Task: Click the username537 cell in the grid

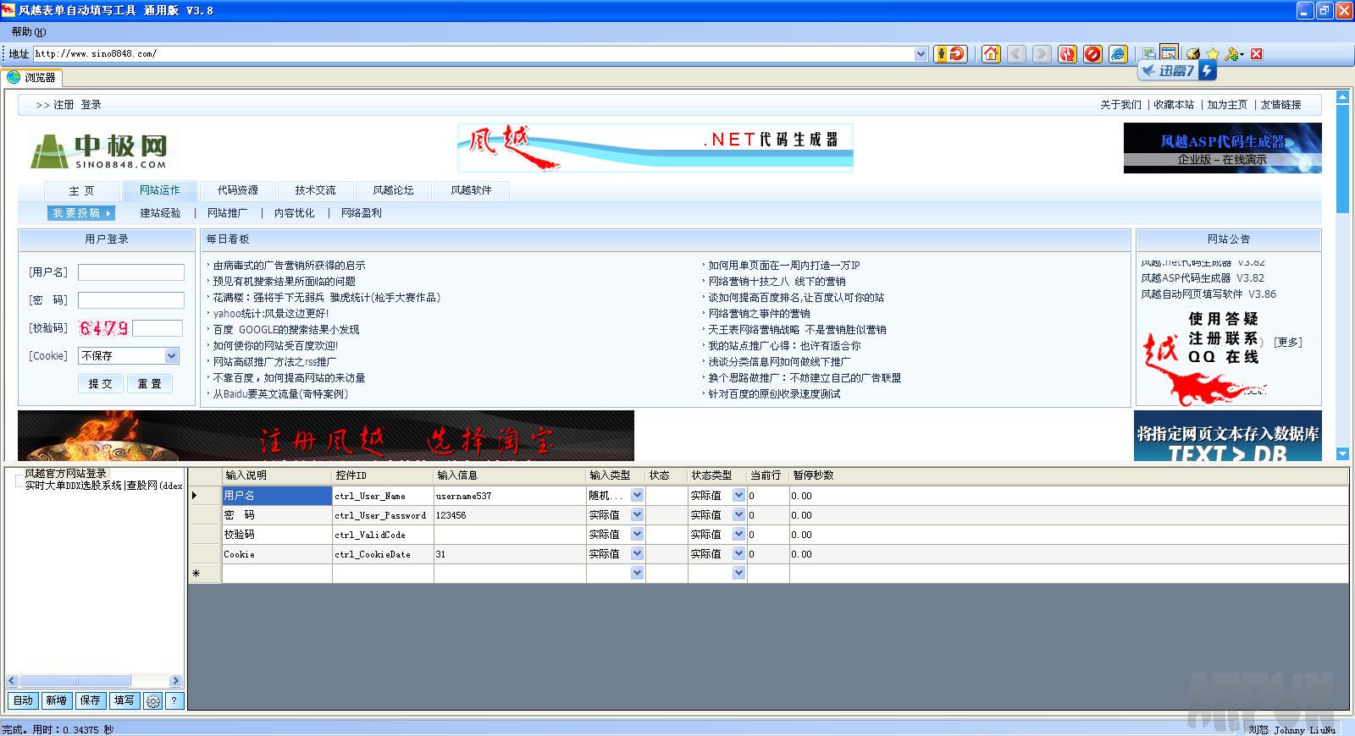Action: [x=510, y=496]
